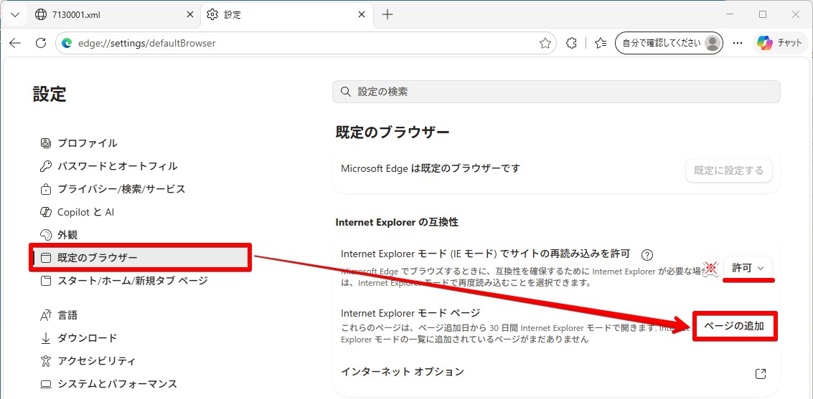Add page to favorites with star icon

[545, 44]
